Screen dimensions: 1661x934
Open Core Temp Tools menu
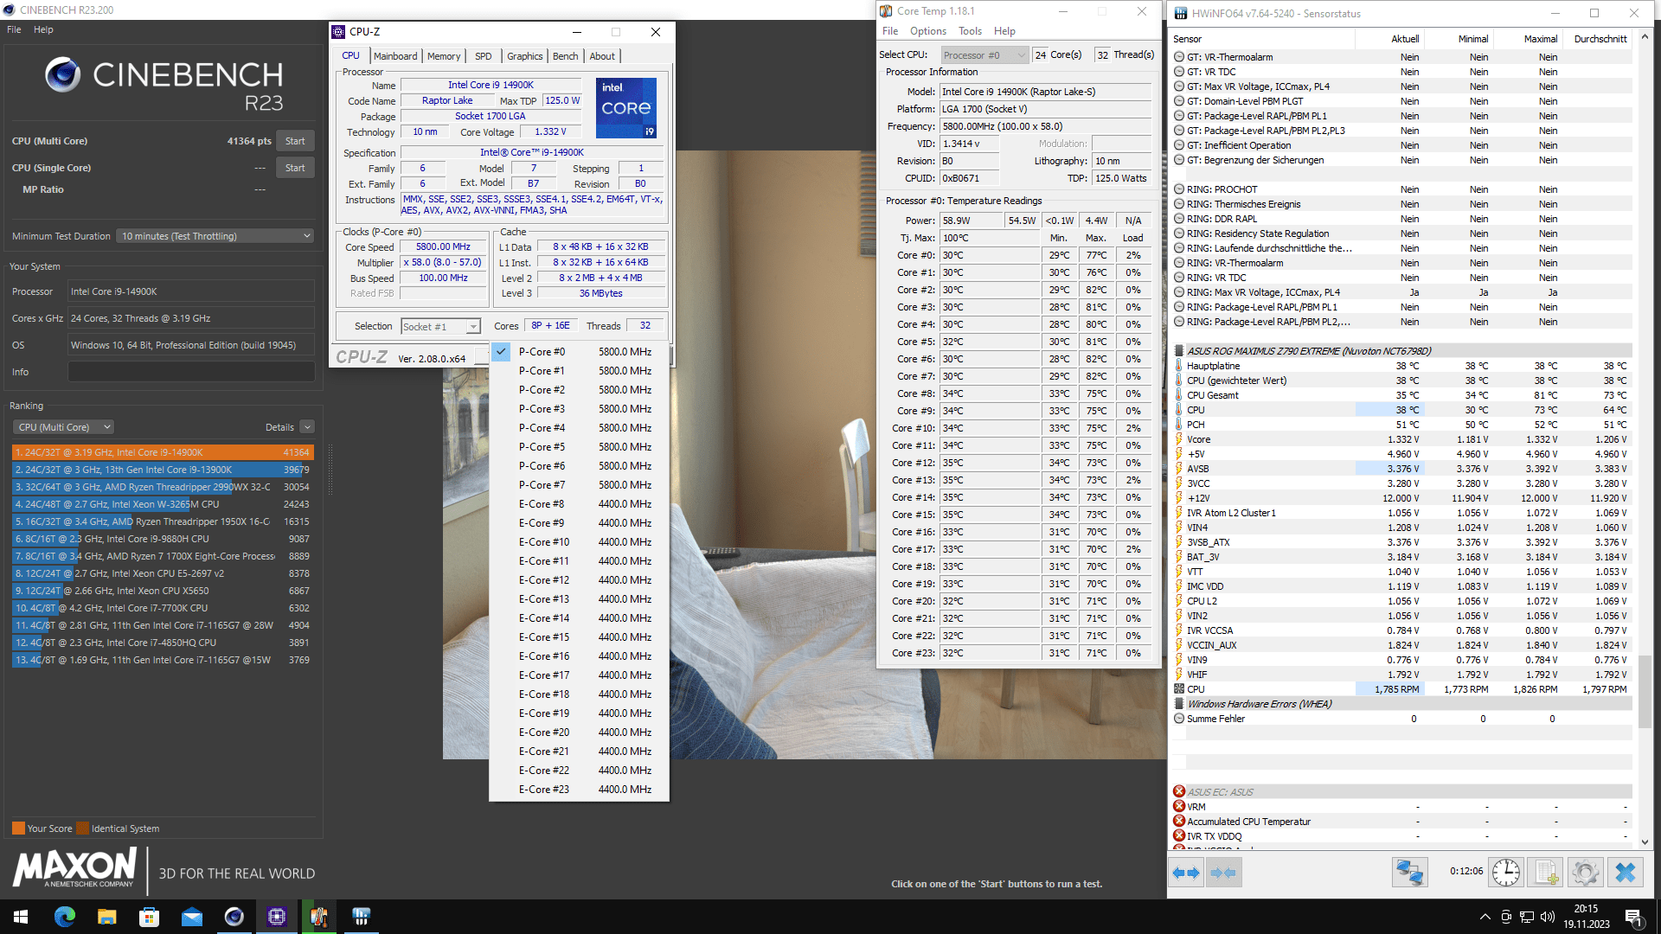(x=970, y=31)
